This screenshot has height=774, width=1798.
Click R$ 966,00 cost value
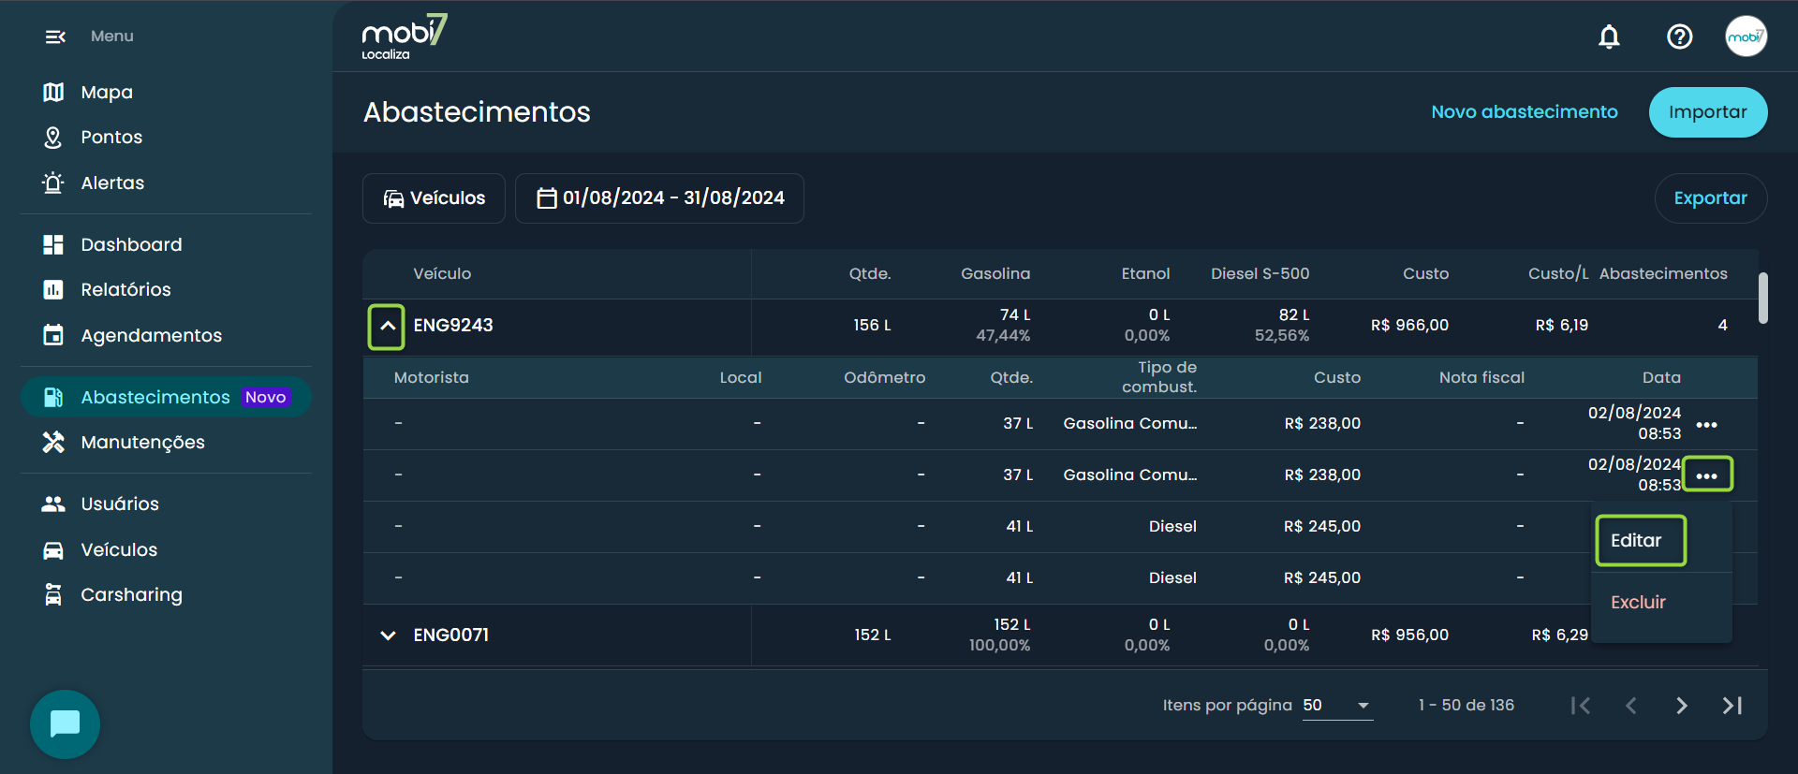(1409, 326)
